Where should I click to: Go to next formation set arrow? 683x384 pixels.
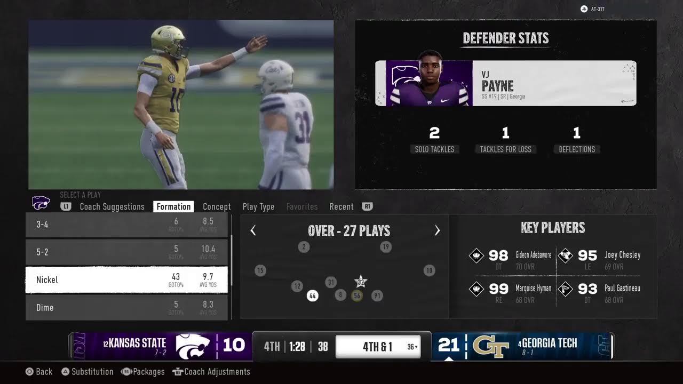tap(437, 230)
